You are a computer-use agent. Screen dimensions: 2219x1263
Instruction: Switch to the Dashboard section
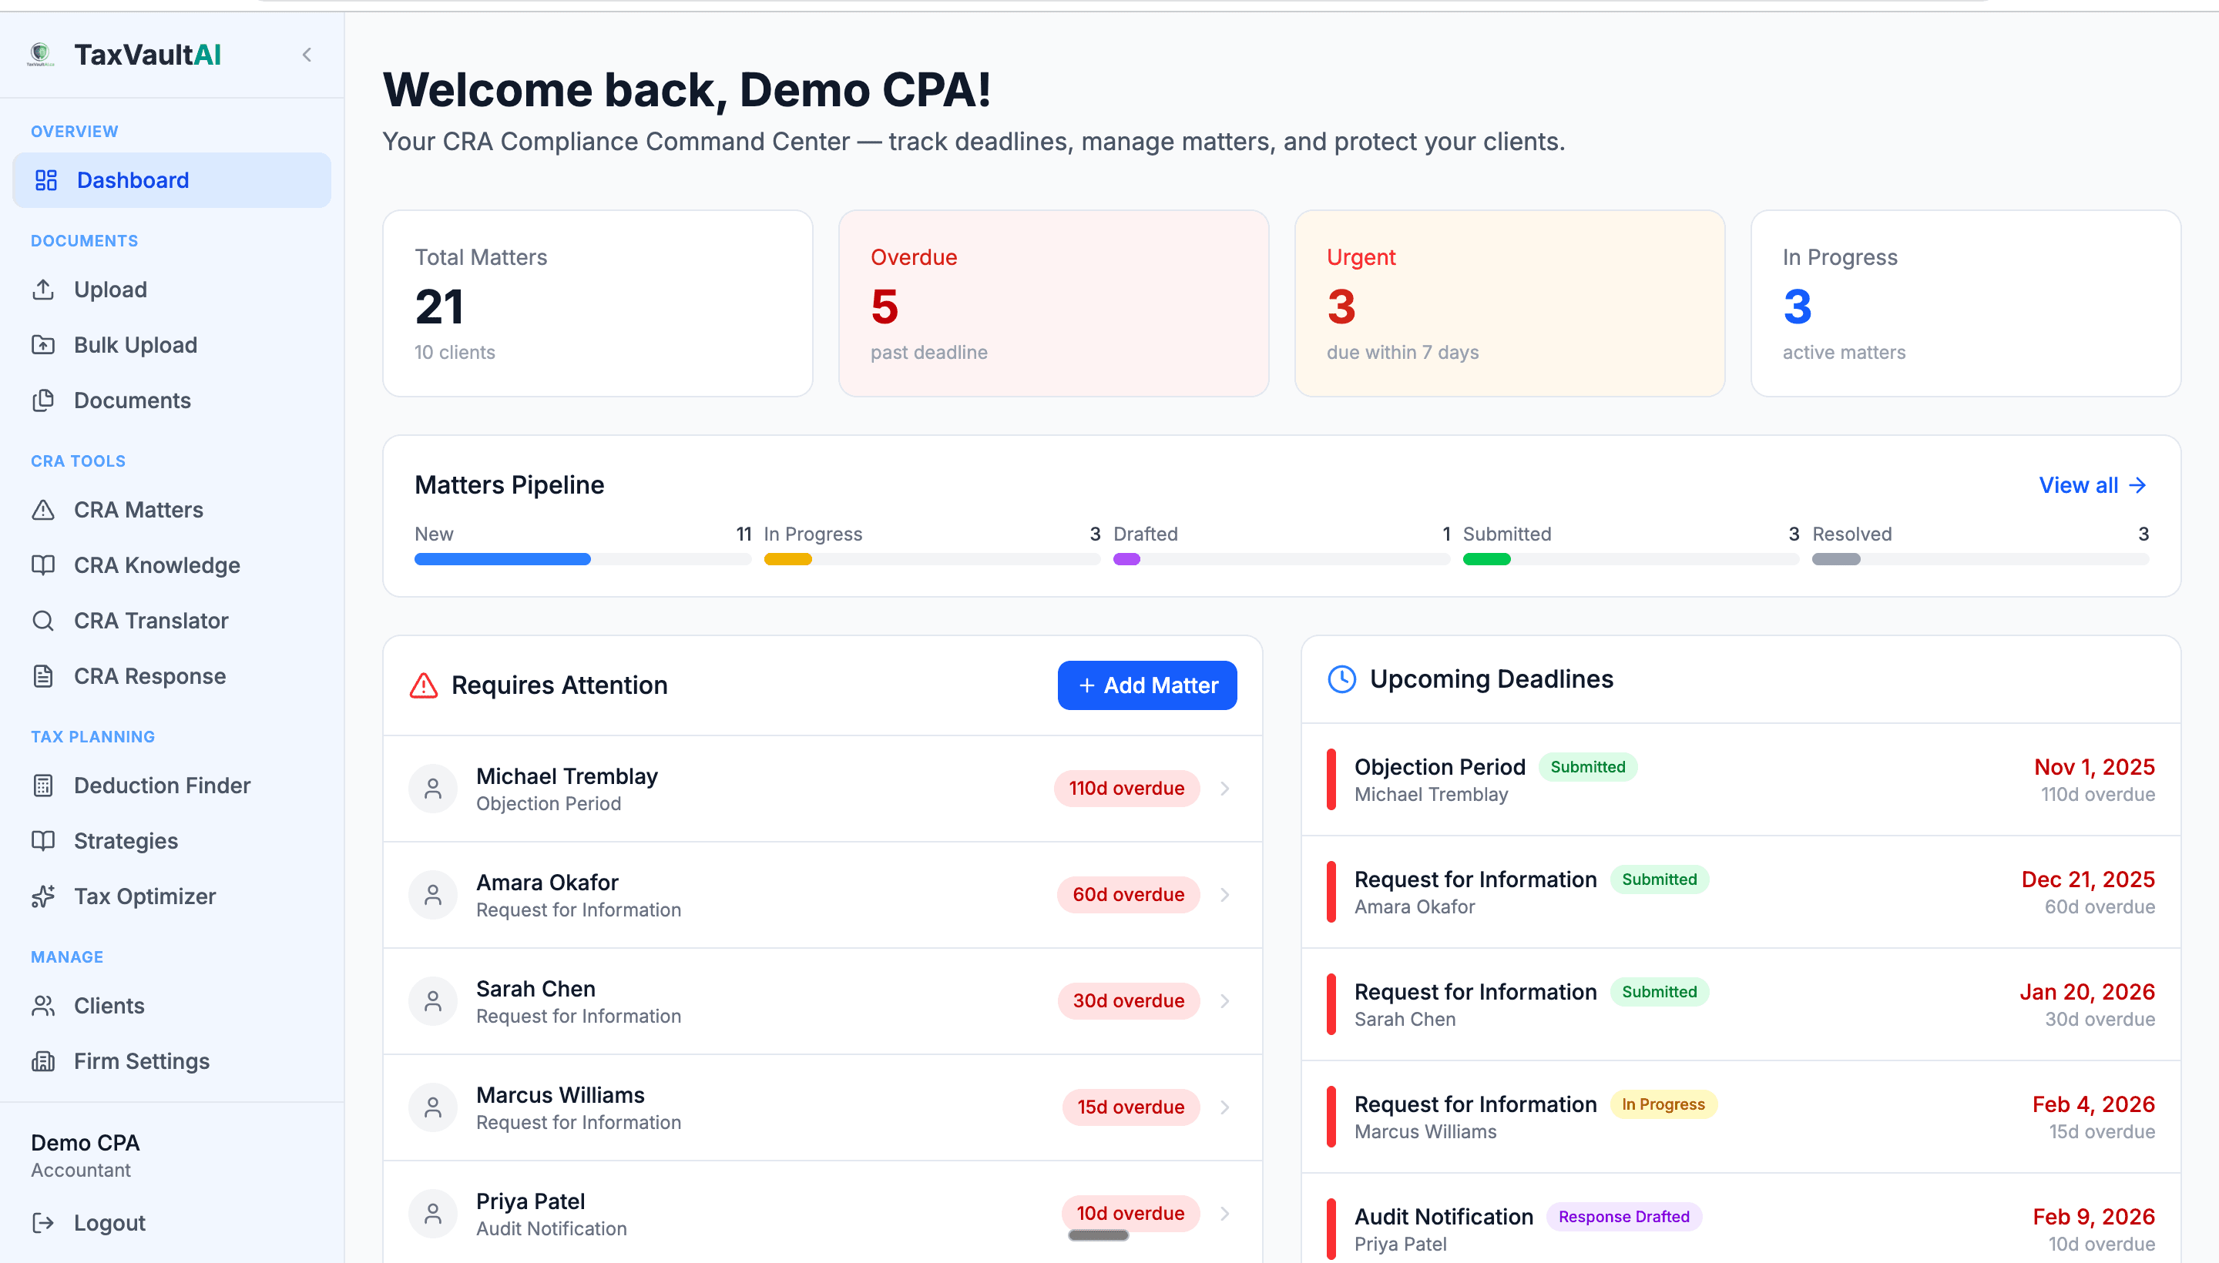(133, 179)
